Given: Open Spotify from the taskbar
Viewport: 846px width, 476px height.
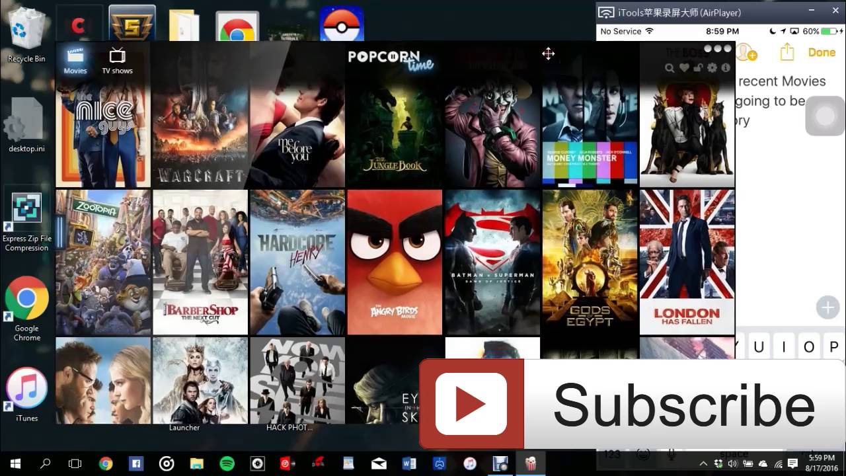Looking at the screenshot, I should [227, 463].
